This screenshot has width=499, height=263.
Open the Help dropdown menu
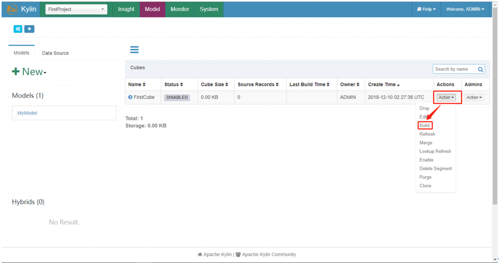point(426,9)
